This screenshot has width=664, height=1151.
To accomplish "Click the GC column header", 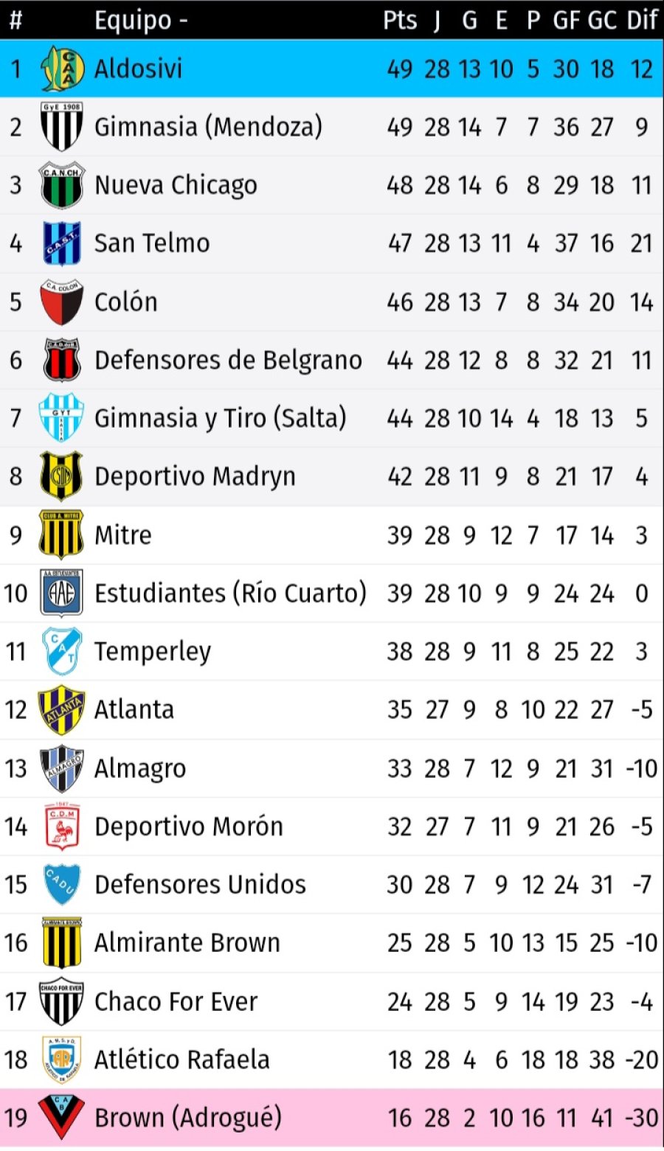I will 602,21.
